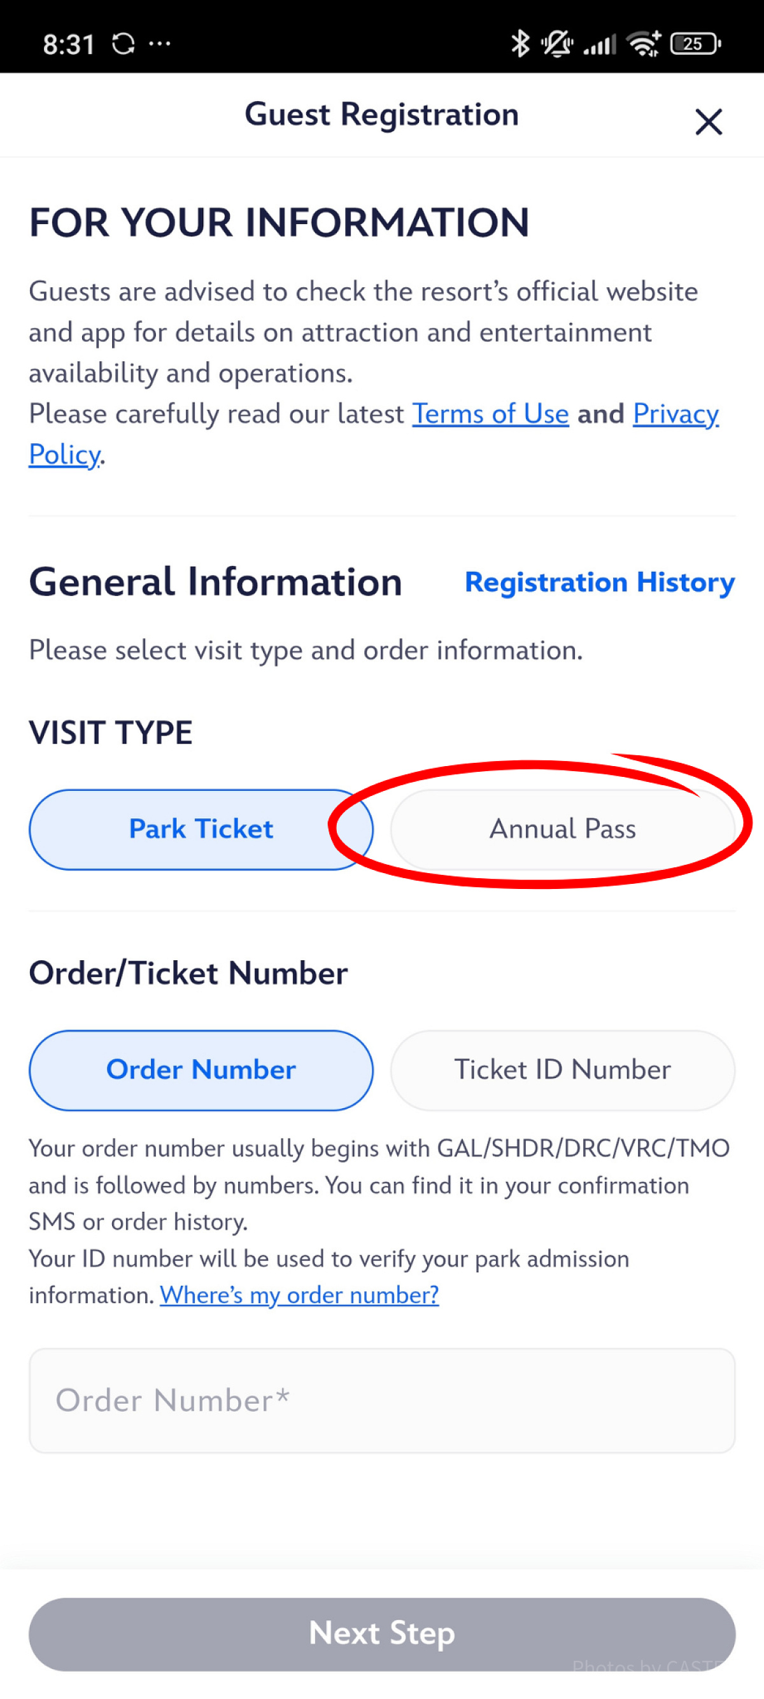This screenshot has width=764, height=1699.
Task: Open the Terms of Use link
Action: [490, 414]
